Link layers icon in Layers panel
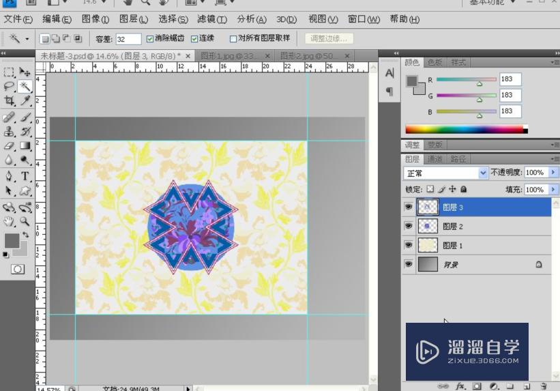560x391 pixels. (x=443, y=386)
